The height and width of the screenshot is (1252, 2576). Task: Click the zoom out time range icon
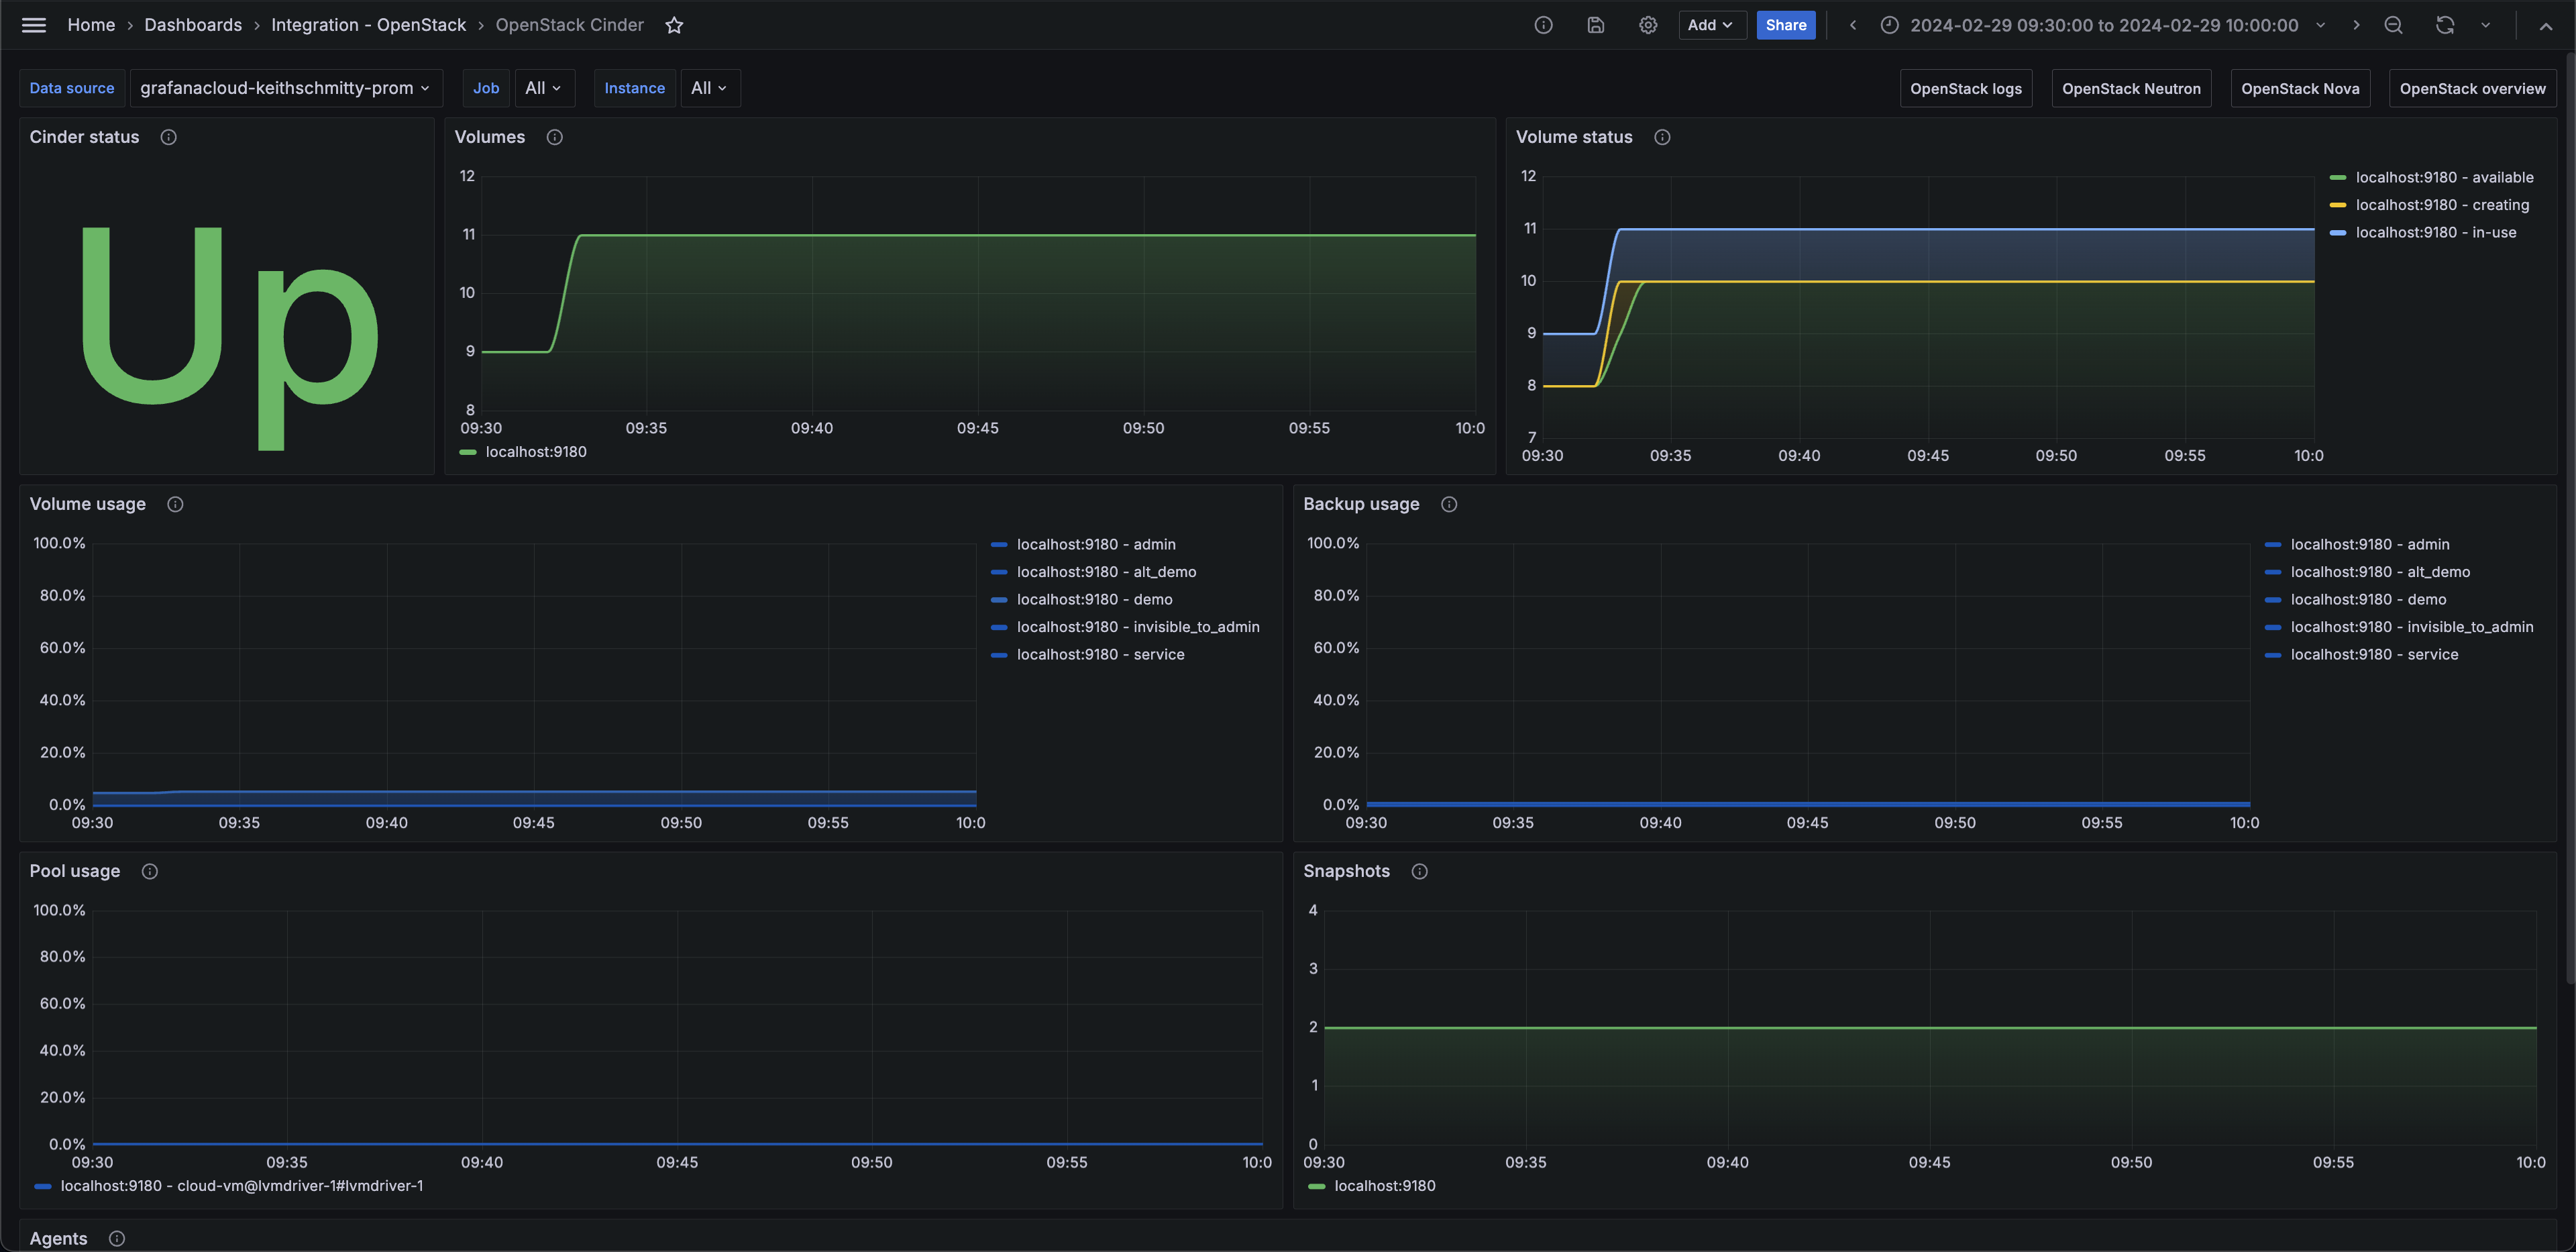[2393, 25]
